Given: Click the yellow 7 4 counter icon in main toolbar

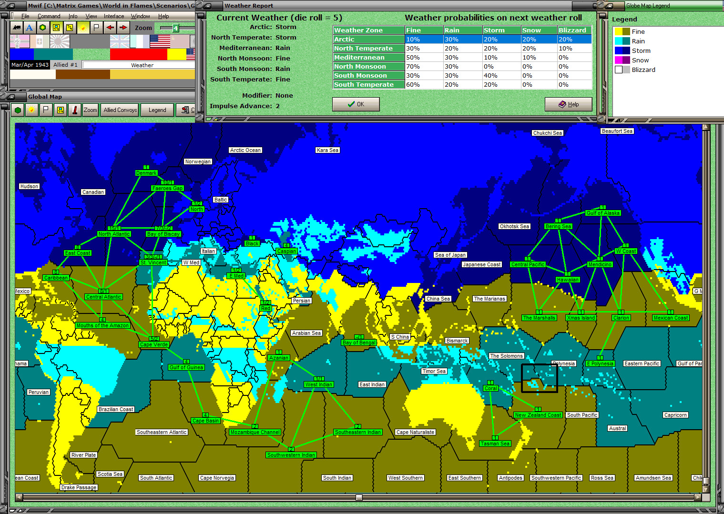Looking at the screenshot, I should [70, 28].
